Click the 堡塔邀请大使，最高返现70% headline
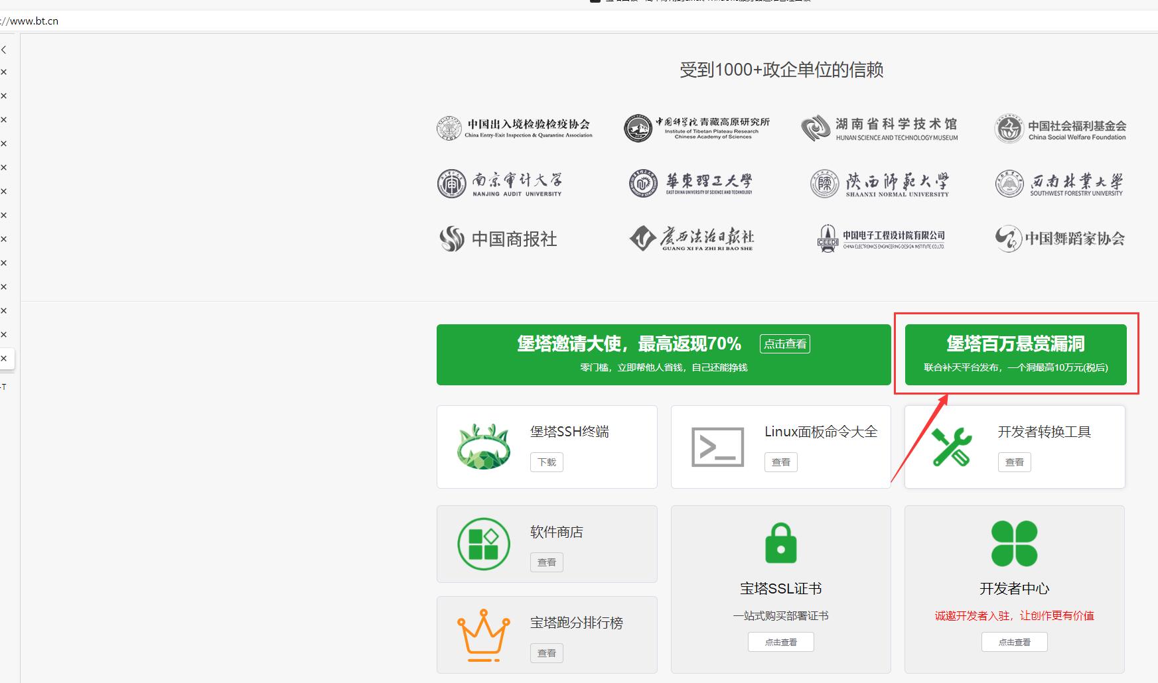1158x683 pixels. click(x=629, y=343)
